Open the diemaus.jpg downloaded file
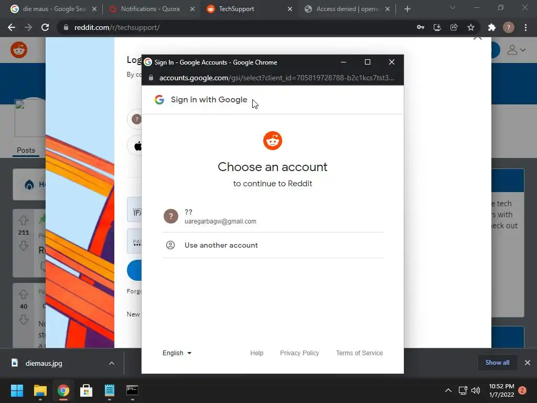This screenshot has height=403, width=537. [44, 363]
